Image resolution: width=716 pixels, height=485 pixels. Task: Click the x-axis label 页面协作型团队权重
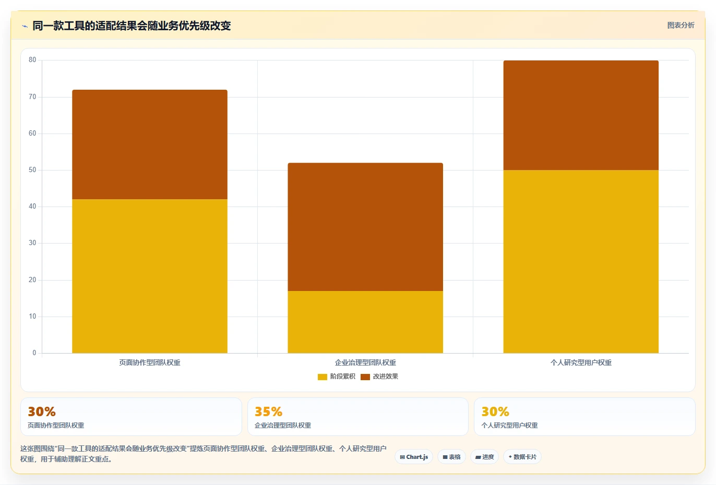click(x=150, y=362)
